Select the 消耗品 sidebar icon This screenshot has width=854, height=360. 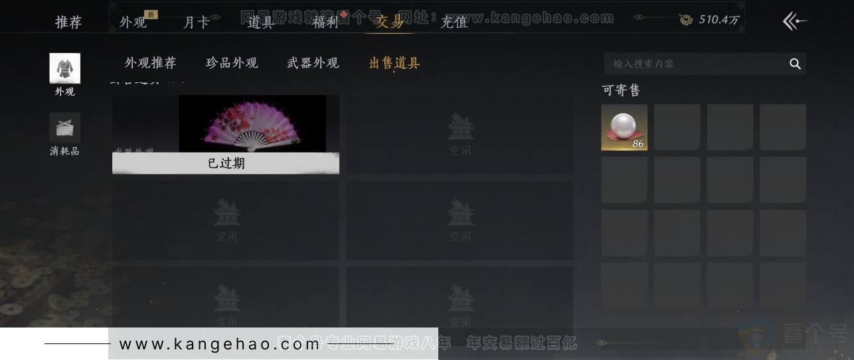tap(64, 128)
